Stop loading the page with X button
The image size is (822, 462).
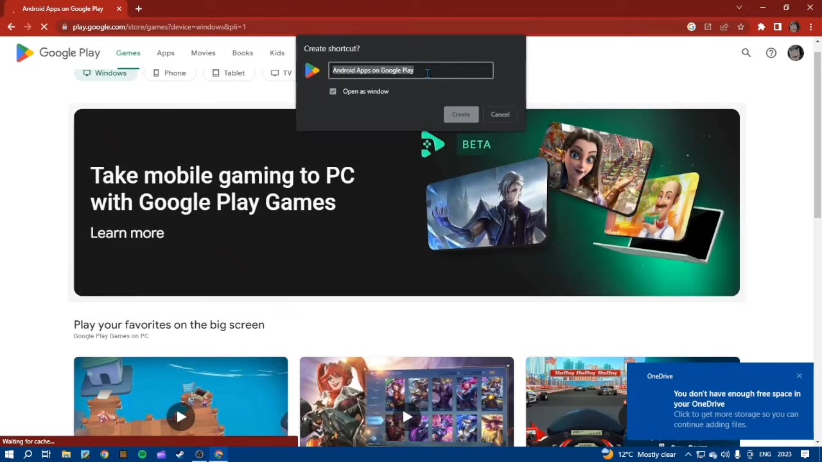click(44, 27)
